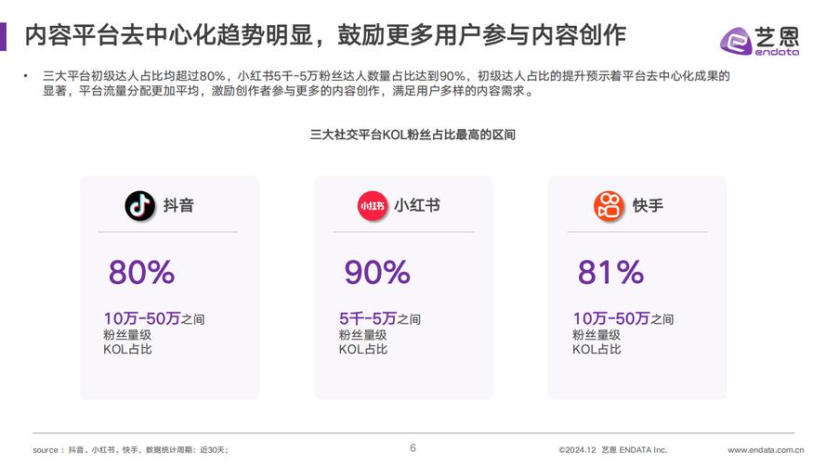Screen dimensions: 826x464
Task: Click the Douyin (抖音) logo icon
Action: click(139, 206)
